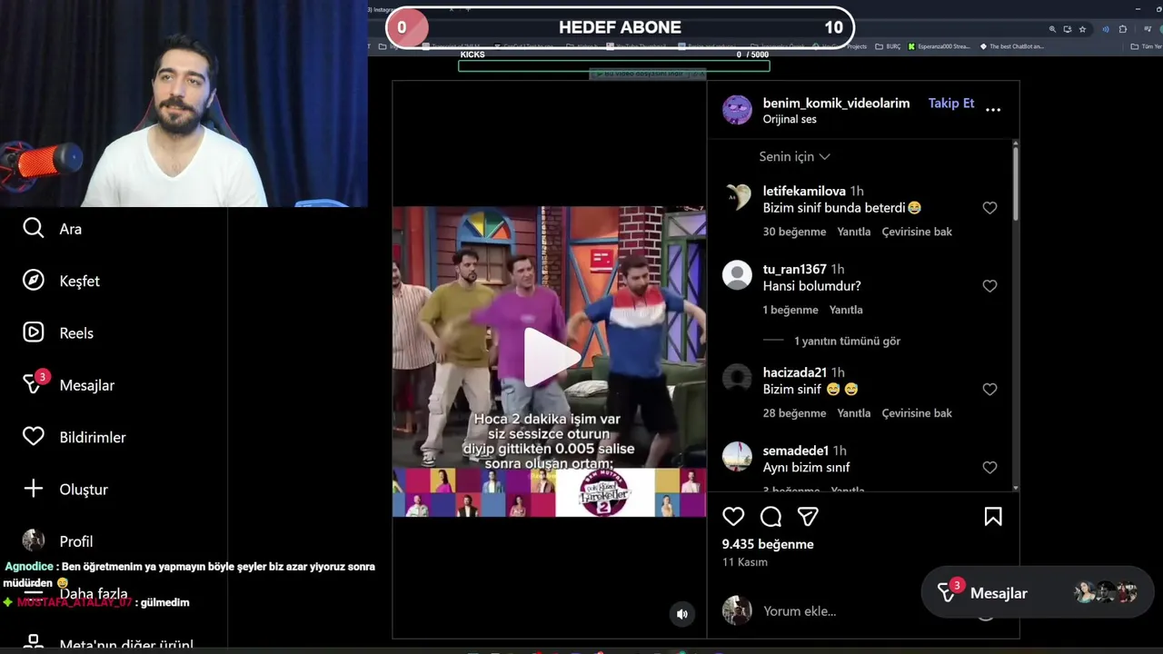Open benim_komik_videolarim profile link
The image size is (1163, 654).
click(836, 103)
